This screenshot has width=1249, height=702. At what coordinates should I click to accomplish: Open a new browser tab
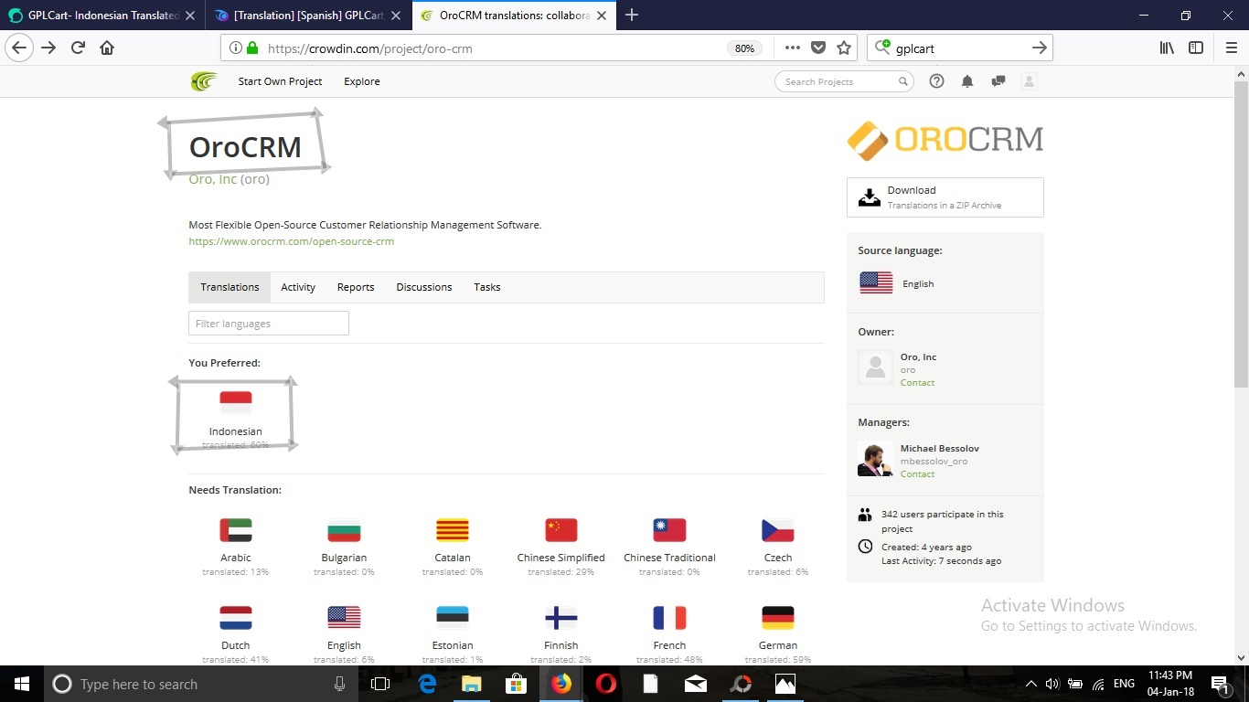pyautogui.click(x=631, y=16)
